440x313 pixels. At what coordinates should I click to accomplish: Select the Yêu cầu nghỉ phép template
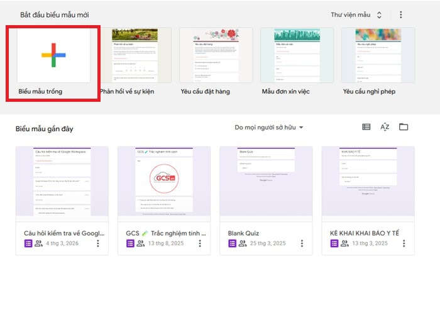(x=378, y=55)
